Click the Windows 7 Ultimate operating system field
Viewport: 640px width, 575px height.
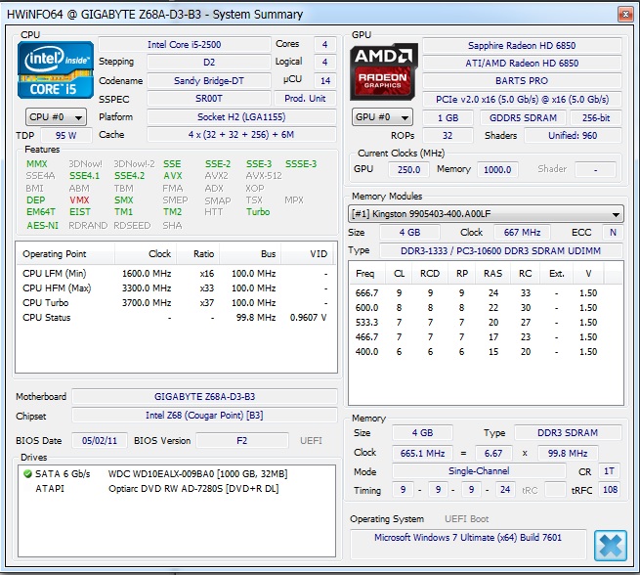469,538
